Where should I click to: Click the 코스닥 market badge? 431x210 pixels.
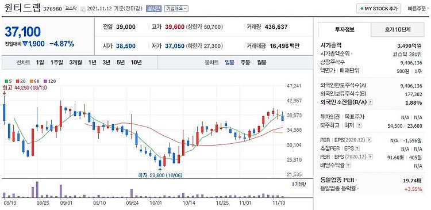point(71,9)
